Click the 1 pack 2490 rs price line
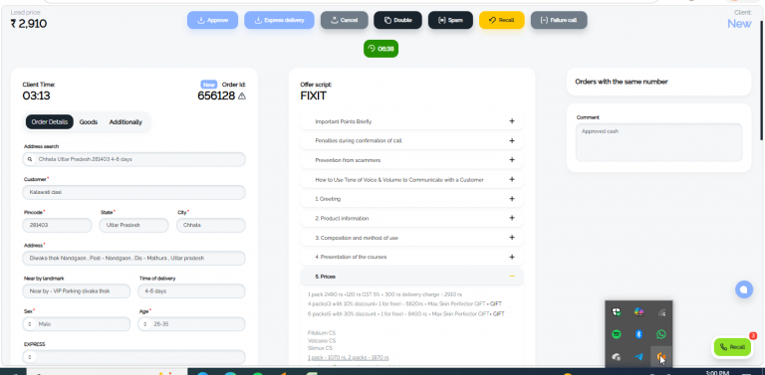 point(384,294)
